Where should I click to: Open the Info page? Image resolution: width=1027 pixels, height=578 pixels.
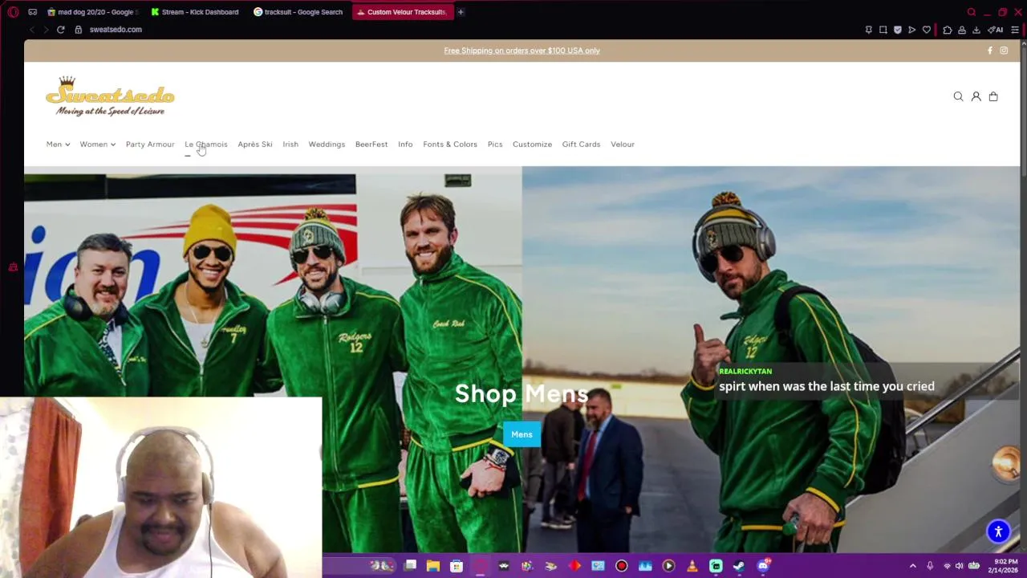click(405, 144)
